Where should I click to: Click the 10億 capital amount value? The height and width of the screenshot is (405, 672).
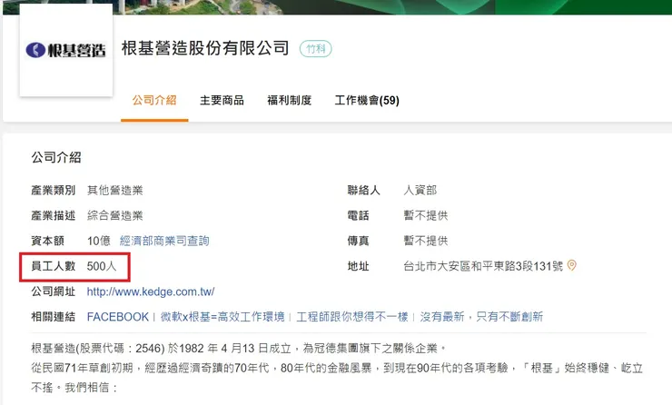pos(99,241)
